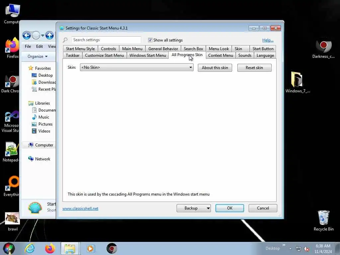Open Explorer recent locations dropdown arrow

[42, 35]
